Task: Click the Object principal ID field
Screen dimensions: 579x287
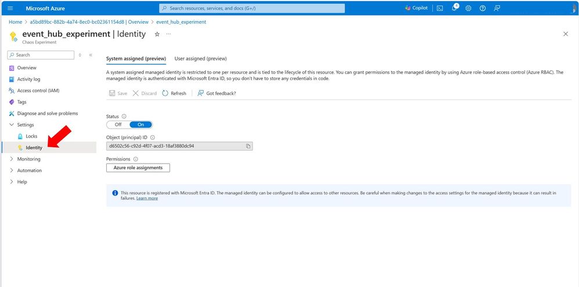Action: [x=179, y=146]
